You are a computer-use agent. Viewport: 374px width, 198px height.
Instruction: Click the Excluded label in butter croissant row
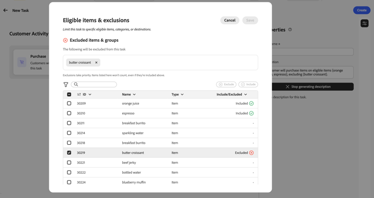pyautogui.click(x=241, y=153)
